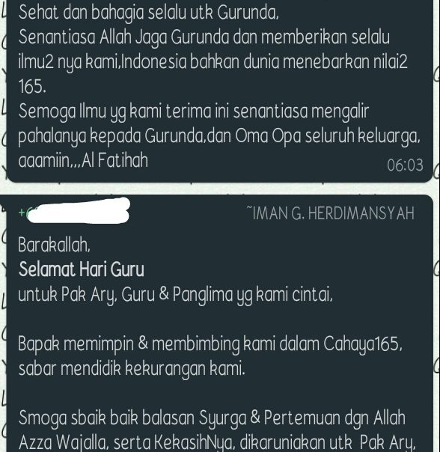This screenshot has height=452, width=440.
Task: Tap the redacted green phone number
Action: coord(74,211)
